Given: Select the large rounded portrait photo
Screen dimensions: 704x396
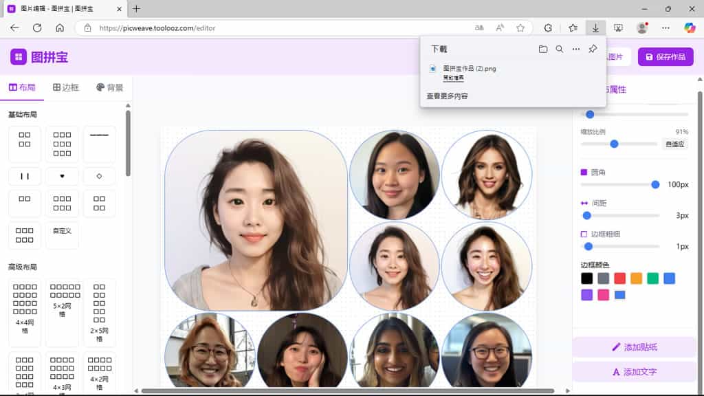Looking at the screenshot, I should (x=256, y=220).
